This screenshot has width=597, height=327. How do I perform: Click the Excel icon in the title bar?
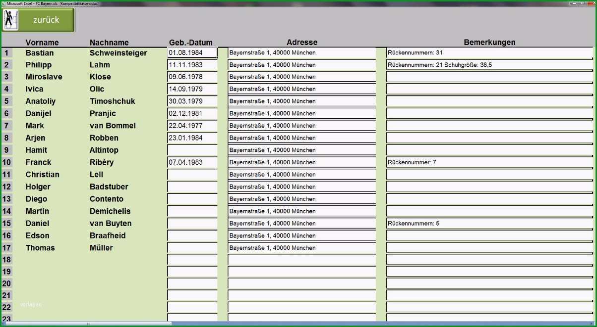[x=3, y=3]
